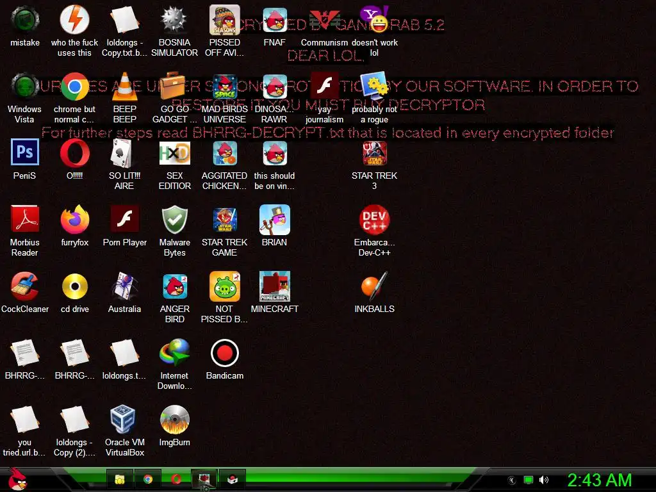Click the 'probably not a rogue' icon
656x492 pixels.
374,86
